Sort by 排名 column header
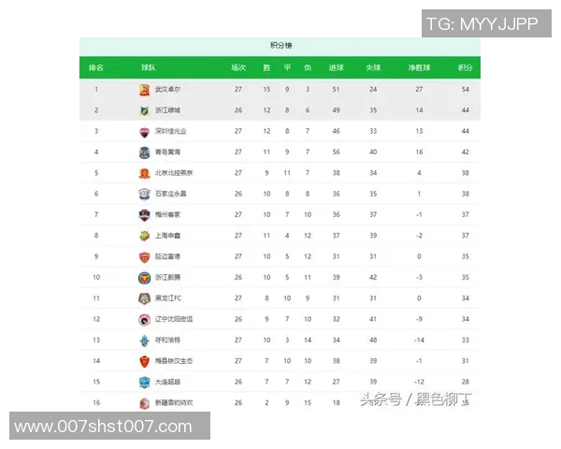Viewport: 561px width, 449px height. pyautogui.click(x=96, y=67)
